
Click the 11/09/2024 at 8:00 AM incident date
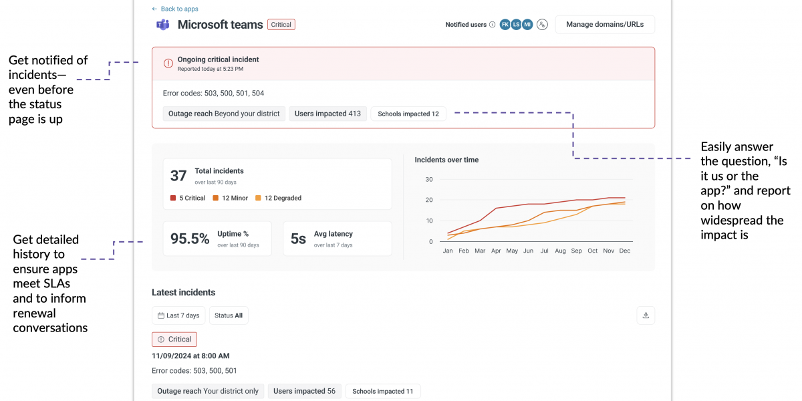(x=190, y=356)
